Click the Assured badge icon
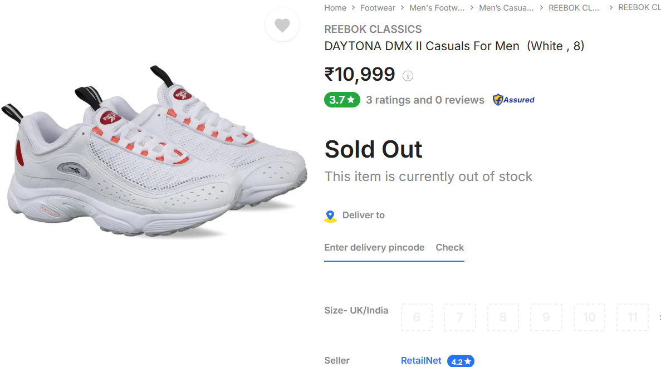The image size is (661, 367). pos(513,100)
